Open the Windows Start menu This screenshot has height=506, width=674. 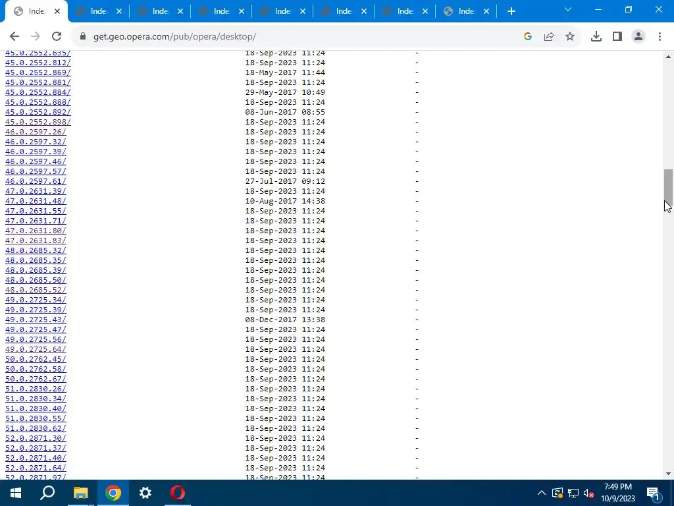16,493
